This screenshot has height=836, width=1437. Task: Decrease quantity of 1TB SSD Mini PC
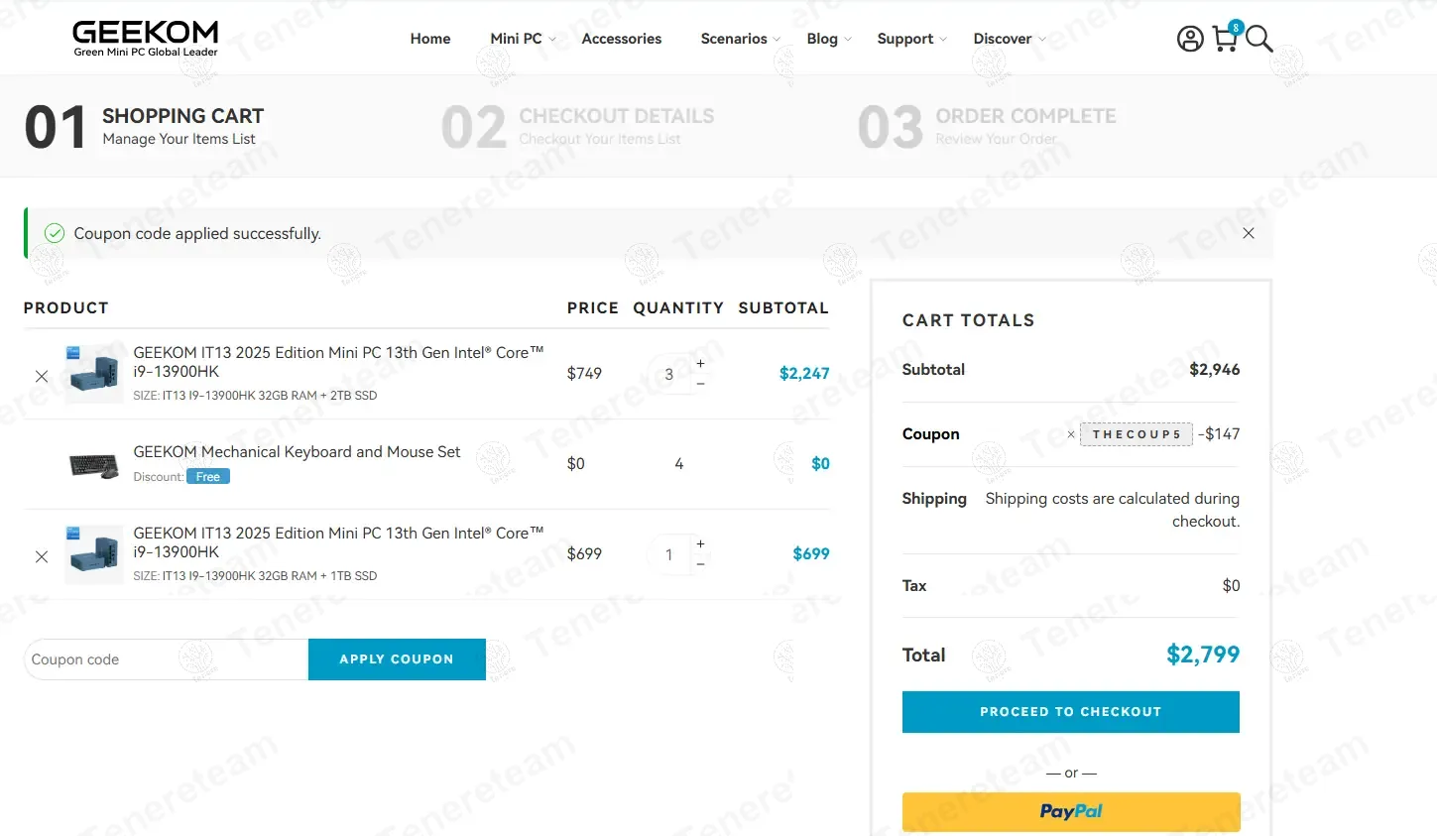pos(700,564)
